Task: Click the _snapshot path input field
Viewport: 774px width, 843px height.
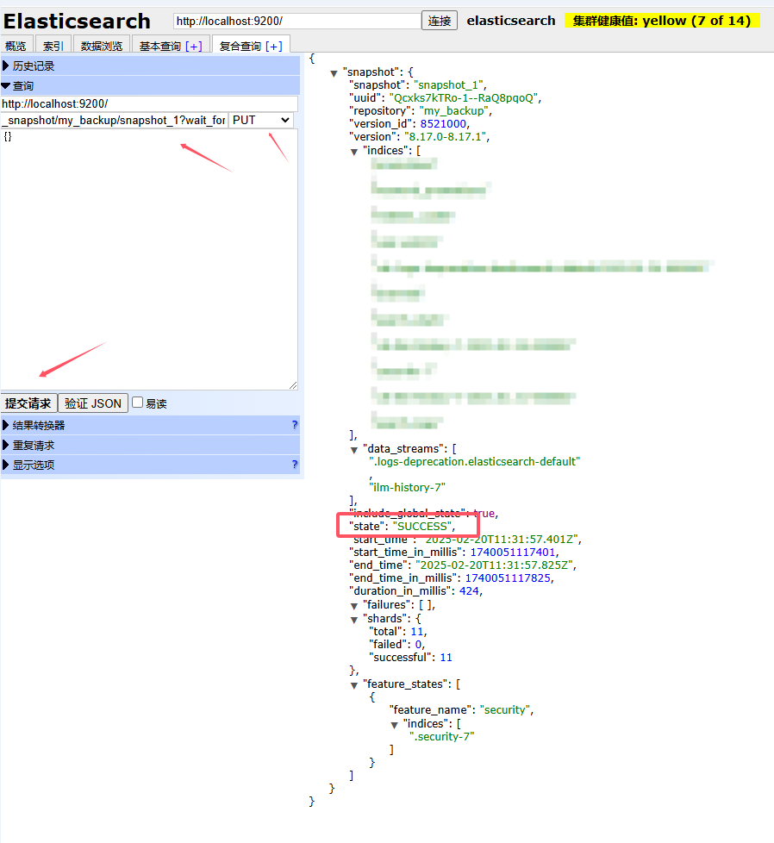Action: 115,120
